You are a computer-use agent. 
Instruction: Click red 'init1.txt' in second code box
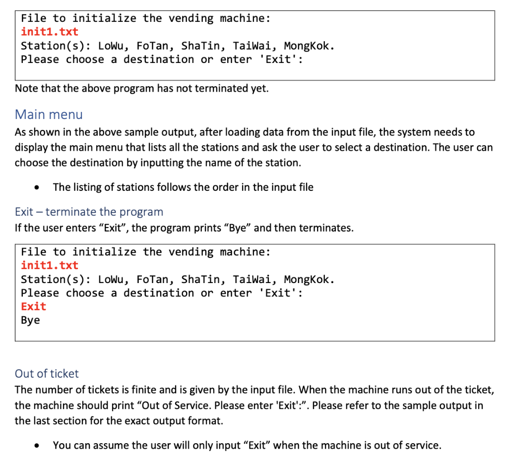point(50,266)
